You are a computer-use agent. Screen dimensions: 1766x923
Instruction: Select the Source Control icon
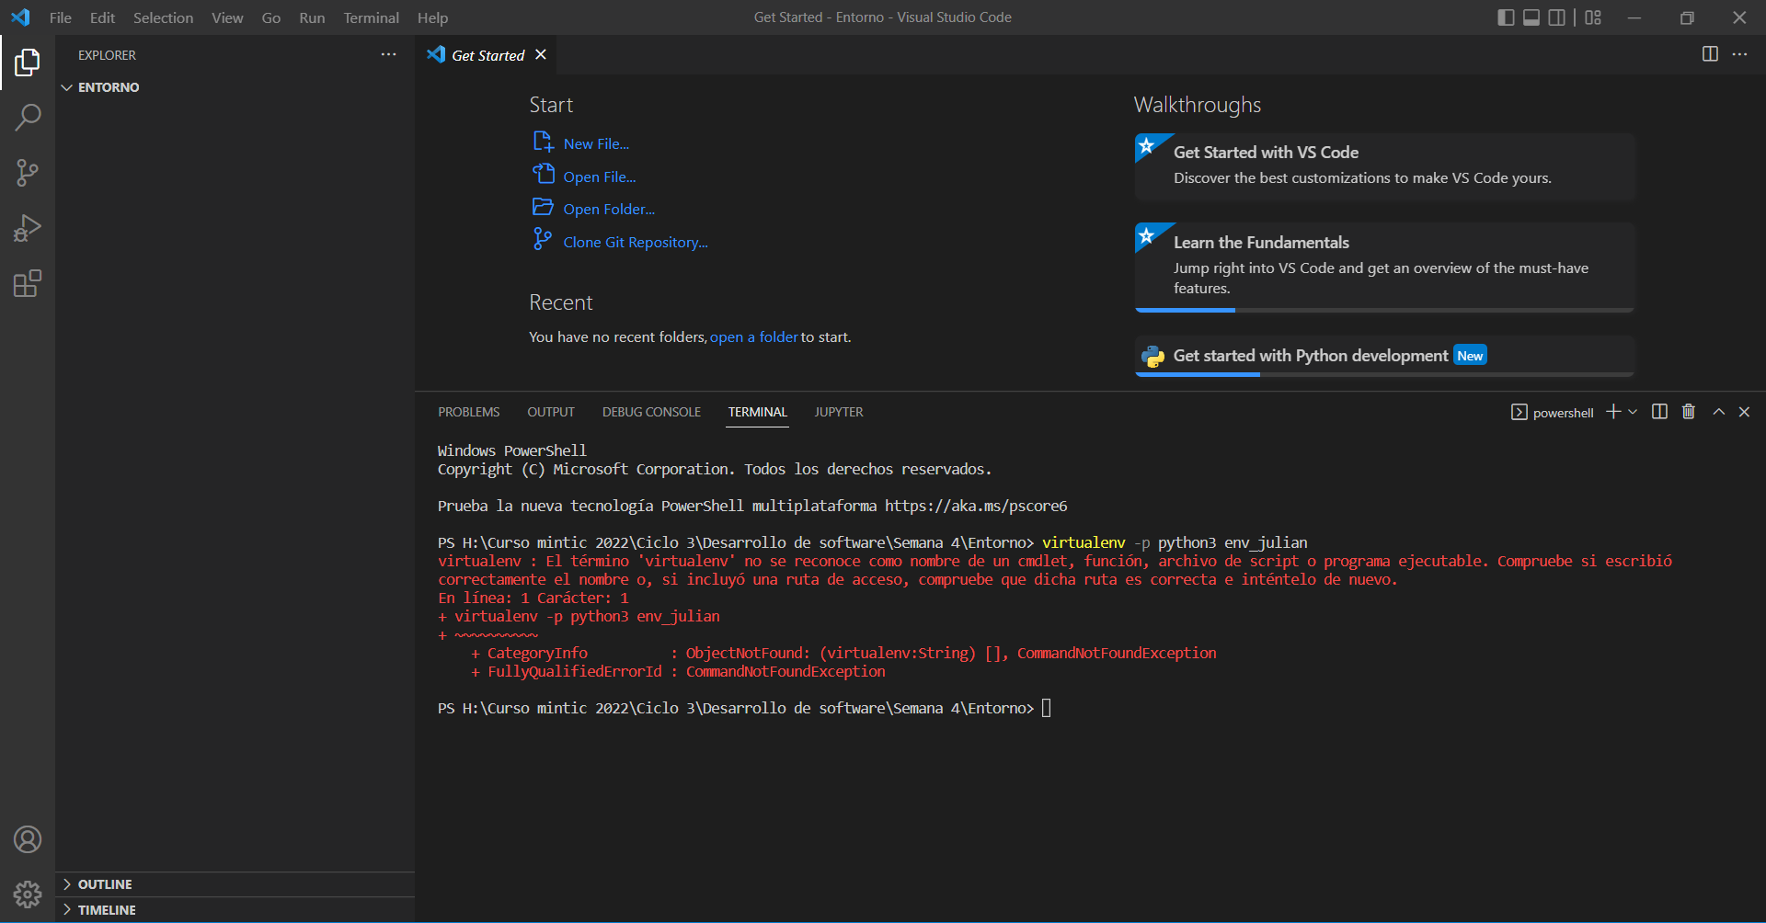pos(27,173)
